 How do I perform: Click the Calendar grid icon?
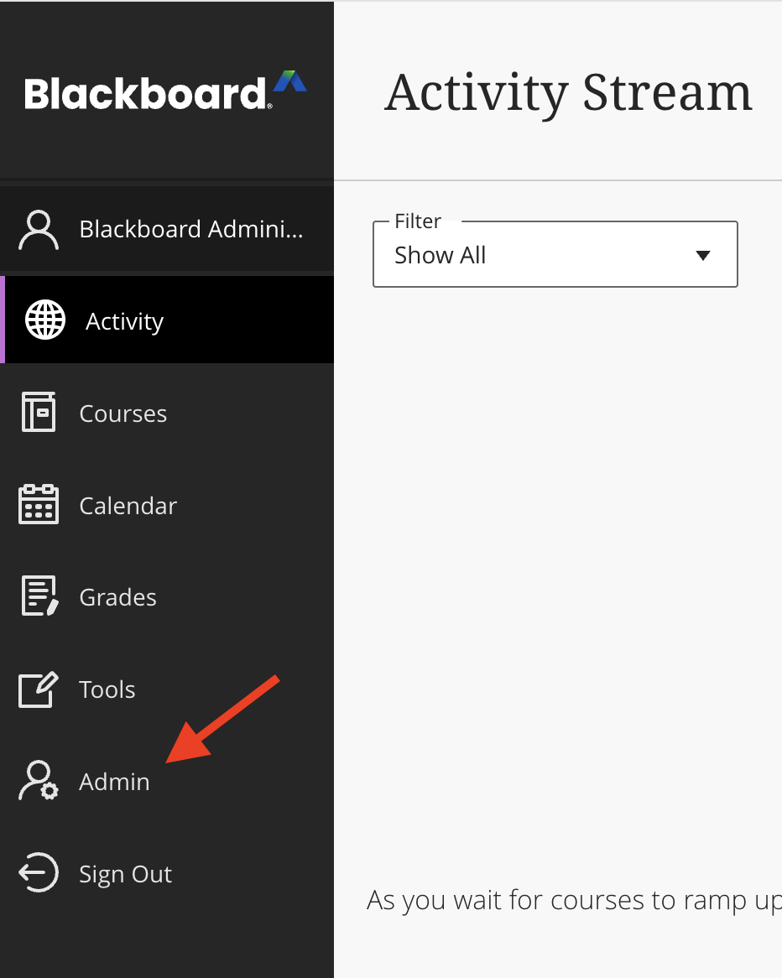tap(39, 504)
